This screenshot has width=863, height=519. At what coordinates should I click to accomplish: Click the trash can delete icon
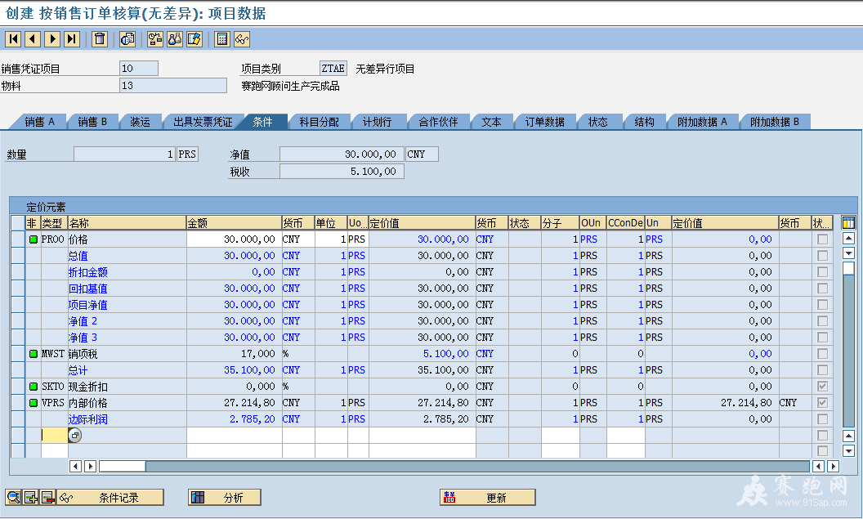100,39
